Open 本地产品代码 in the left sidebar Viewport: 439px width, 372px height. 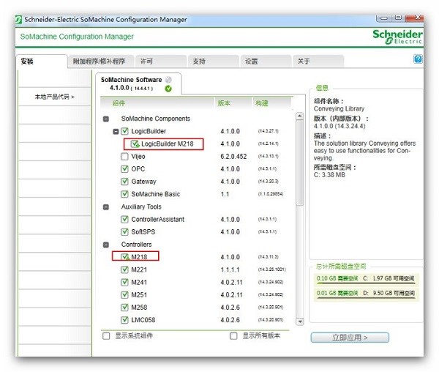55,97
